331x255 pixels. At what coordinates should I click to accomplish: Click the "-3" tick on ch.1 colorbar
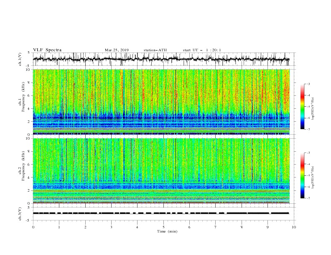(x=308, y=84)
